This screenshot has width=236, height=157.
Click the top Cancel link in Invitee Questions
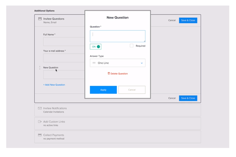coord(172,20)
